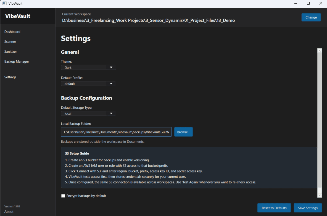Image resolution: width=327 pixels, height=216 pixels.
Task: Open the Default Profile dropdown
Action: point(86,83)
